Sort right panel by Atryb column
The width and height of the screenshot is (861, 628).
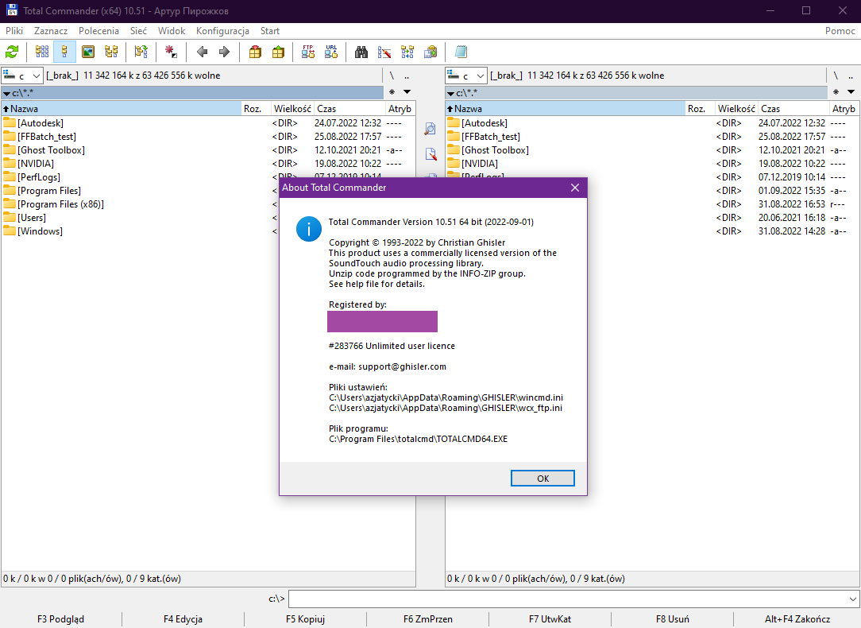point(844,109)
